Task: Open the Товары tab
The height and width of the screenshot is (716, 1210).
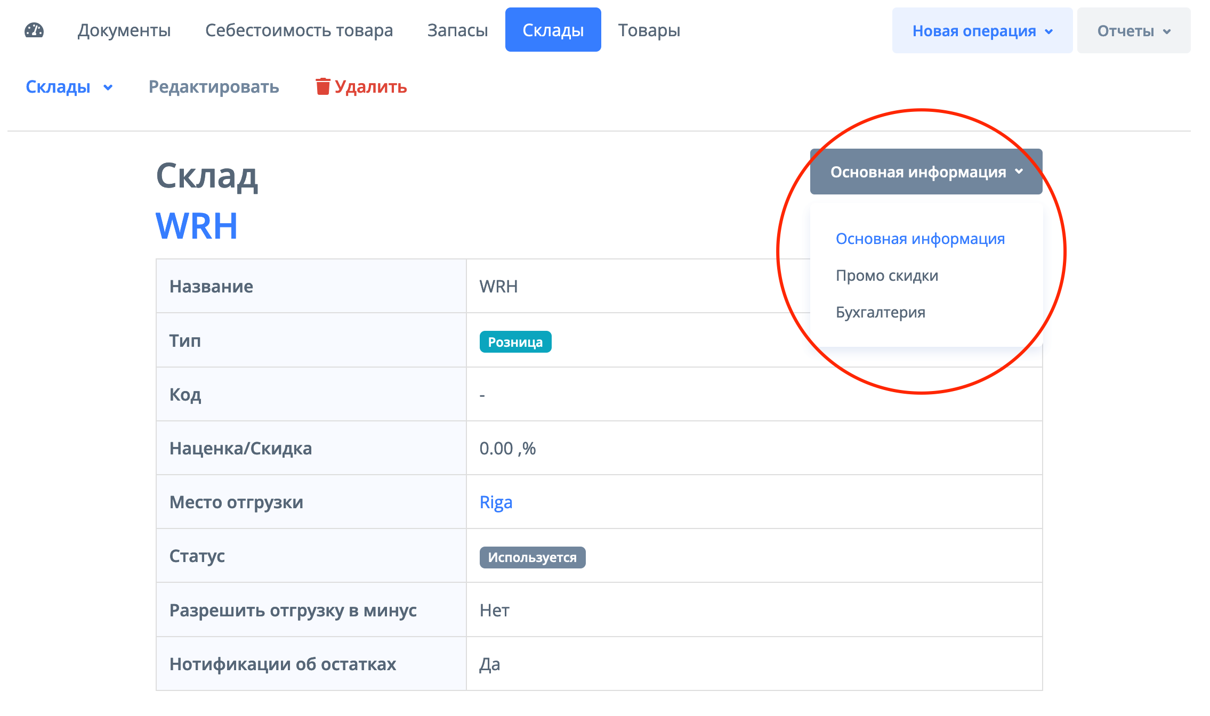Action: pyautogui.click(x=649, y=30)
